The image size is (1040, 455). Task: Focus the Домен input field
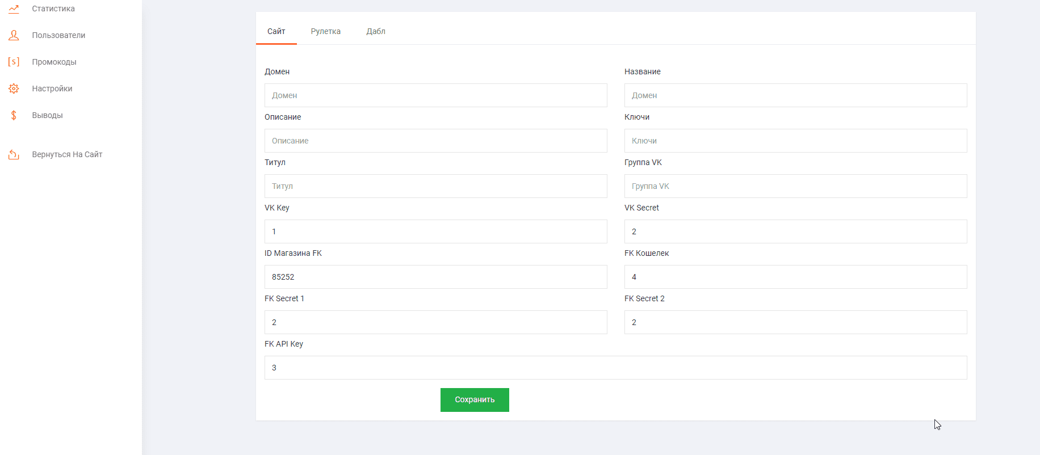pos(435,95)
